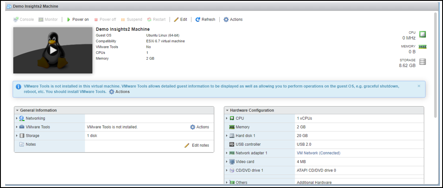Viewport: 443px width, 188px height.
Task: Click the storage disk icon beside 8.62 GB
Action: (x=423, y=62)
